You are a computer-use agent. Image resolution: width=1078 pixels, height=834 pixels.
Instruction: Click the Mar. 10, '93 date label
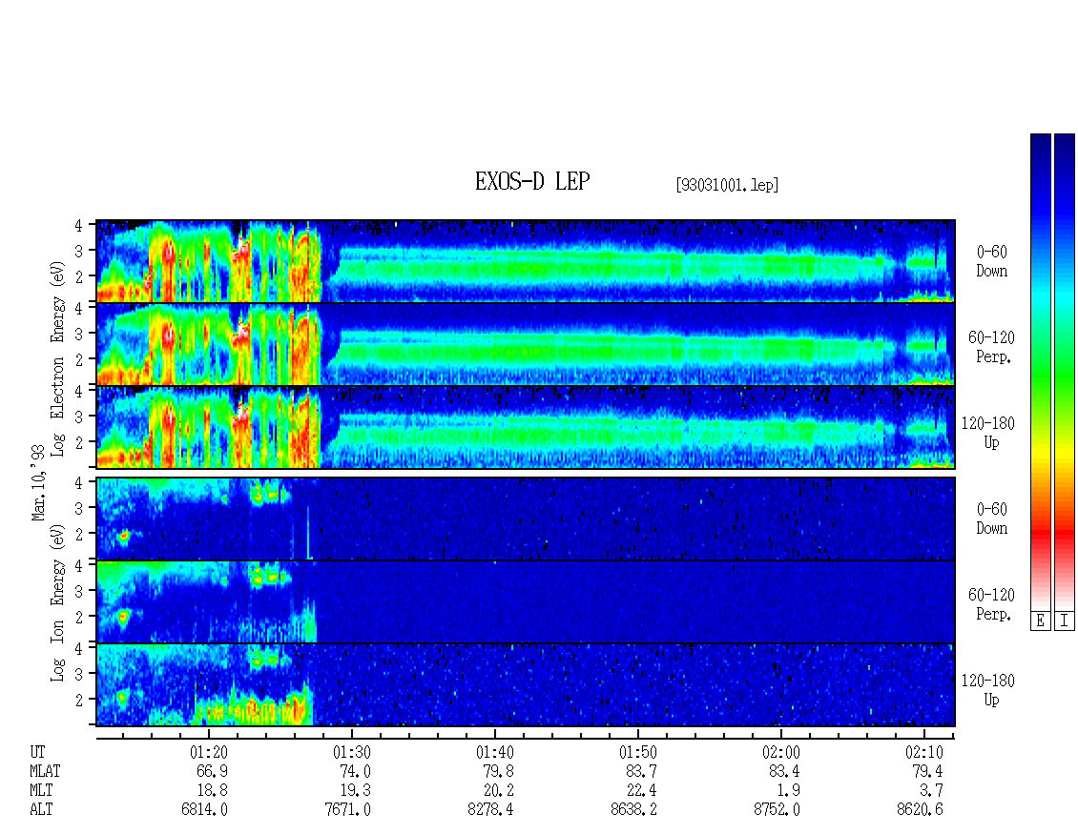pyautogui.click(x=38, y=482)
